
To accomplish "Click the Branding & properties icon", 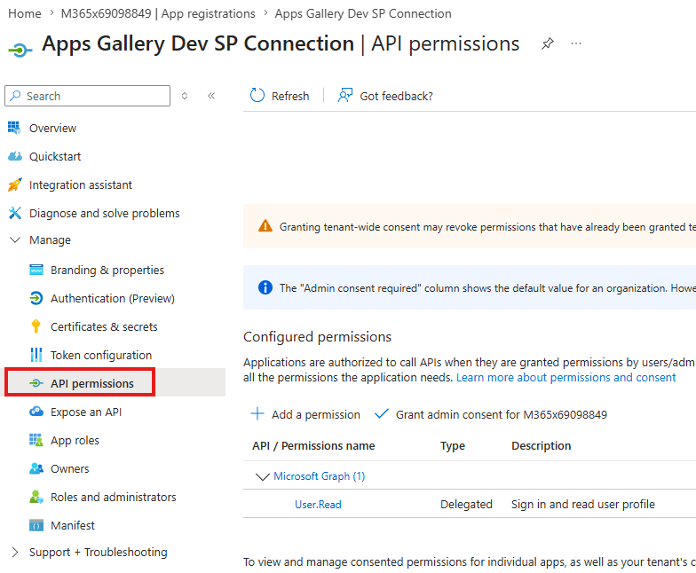I will point(36,270).
